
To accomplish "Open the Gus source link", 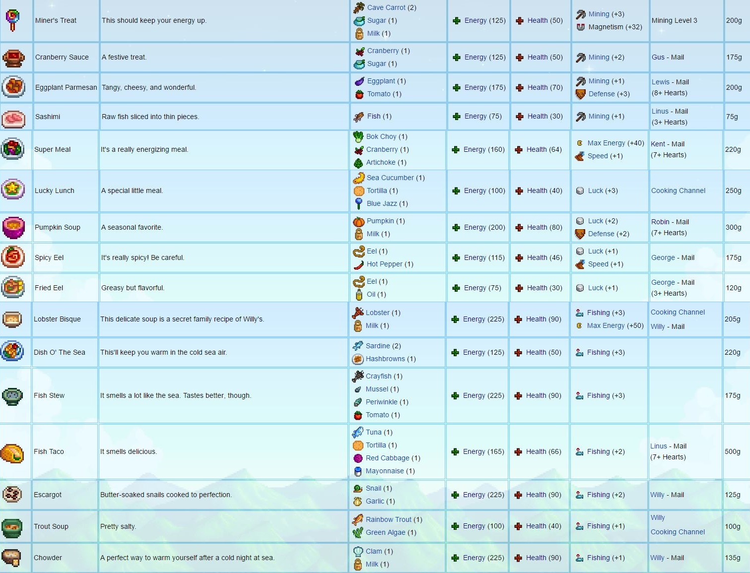I will point(658,57).
